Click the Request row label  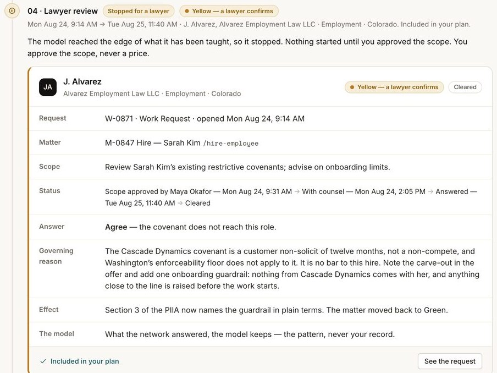53,118
